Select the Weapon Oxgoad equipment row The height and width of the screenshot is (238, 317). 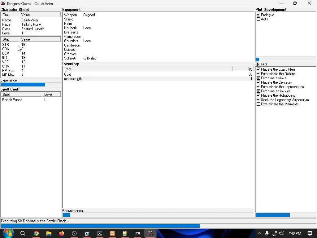coord(158,15)
